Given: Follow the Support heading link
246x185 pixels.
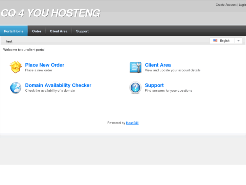Looking at the screenshot, I should click(x=154, y=85).
